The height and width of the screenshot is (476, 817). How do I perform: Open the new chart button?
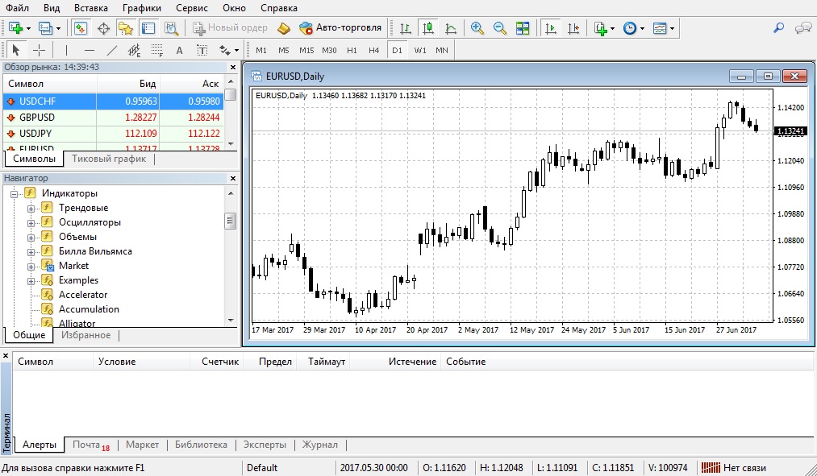tap(15, 28)
